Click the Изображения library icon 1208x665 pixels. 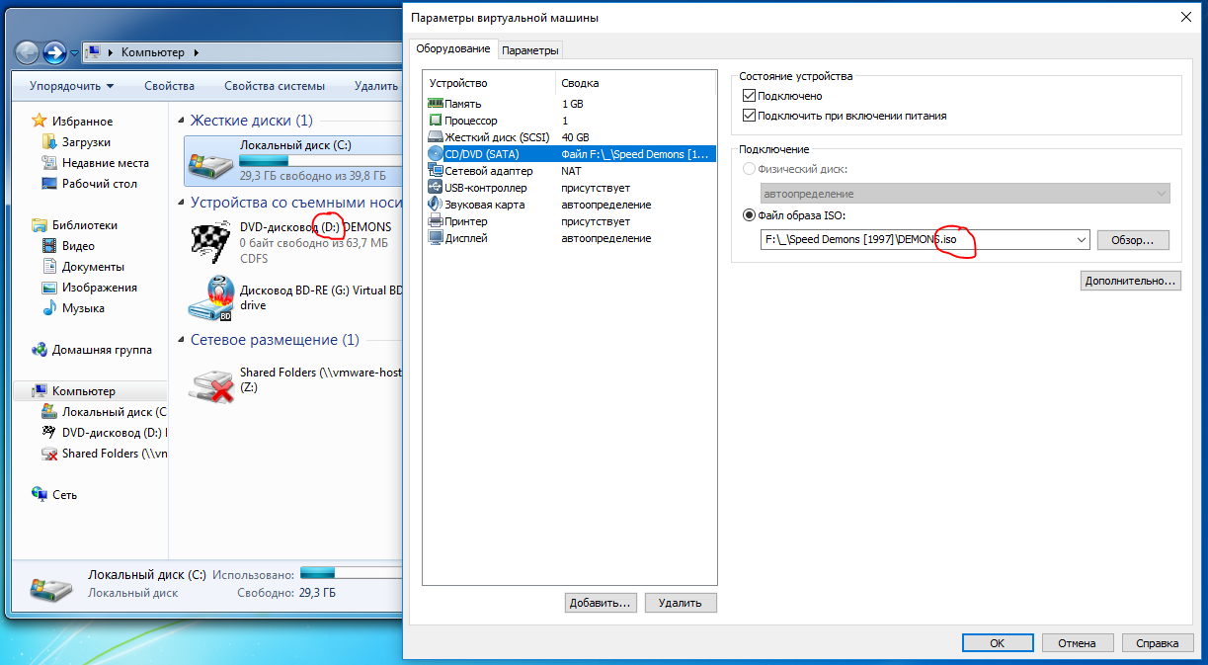click(49, 288)
